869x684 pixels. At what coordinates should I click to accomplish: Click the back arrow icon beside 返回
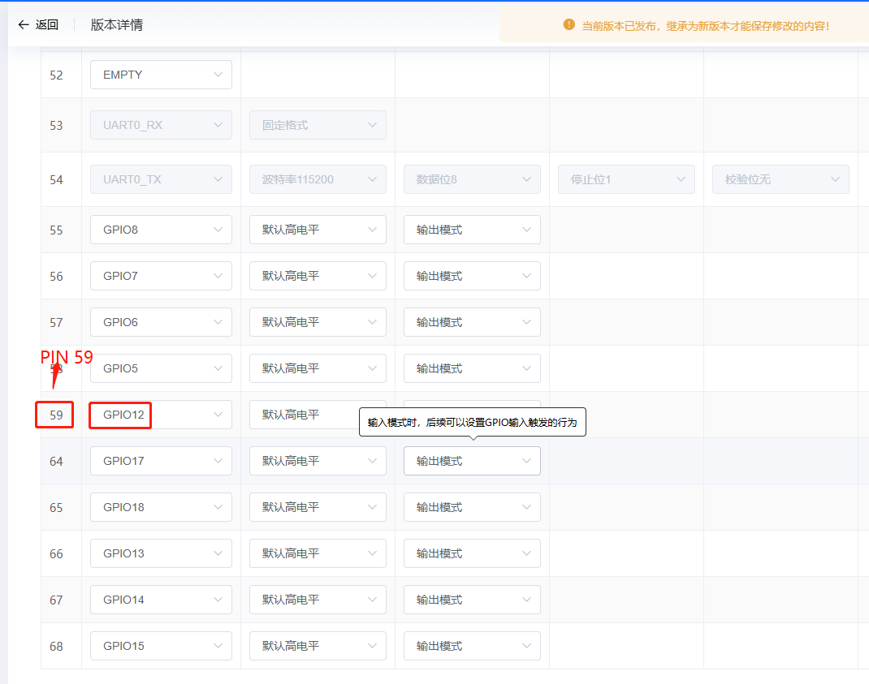point(24,24)
